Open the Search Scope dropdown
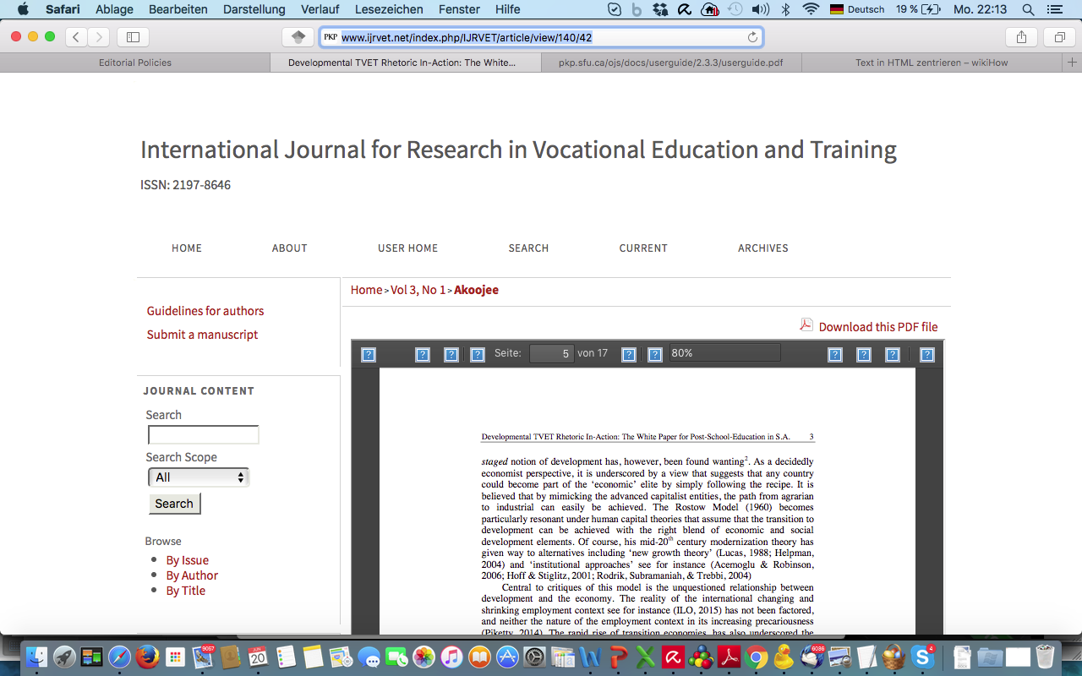1082x676 pixels. click(199, 477)
